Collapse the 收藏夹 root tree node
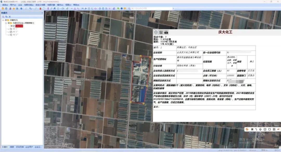281x152 pixels. tap(3, 20)
